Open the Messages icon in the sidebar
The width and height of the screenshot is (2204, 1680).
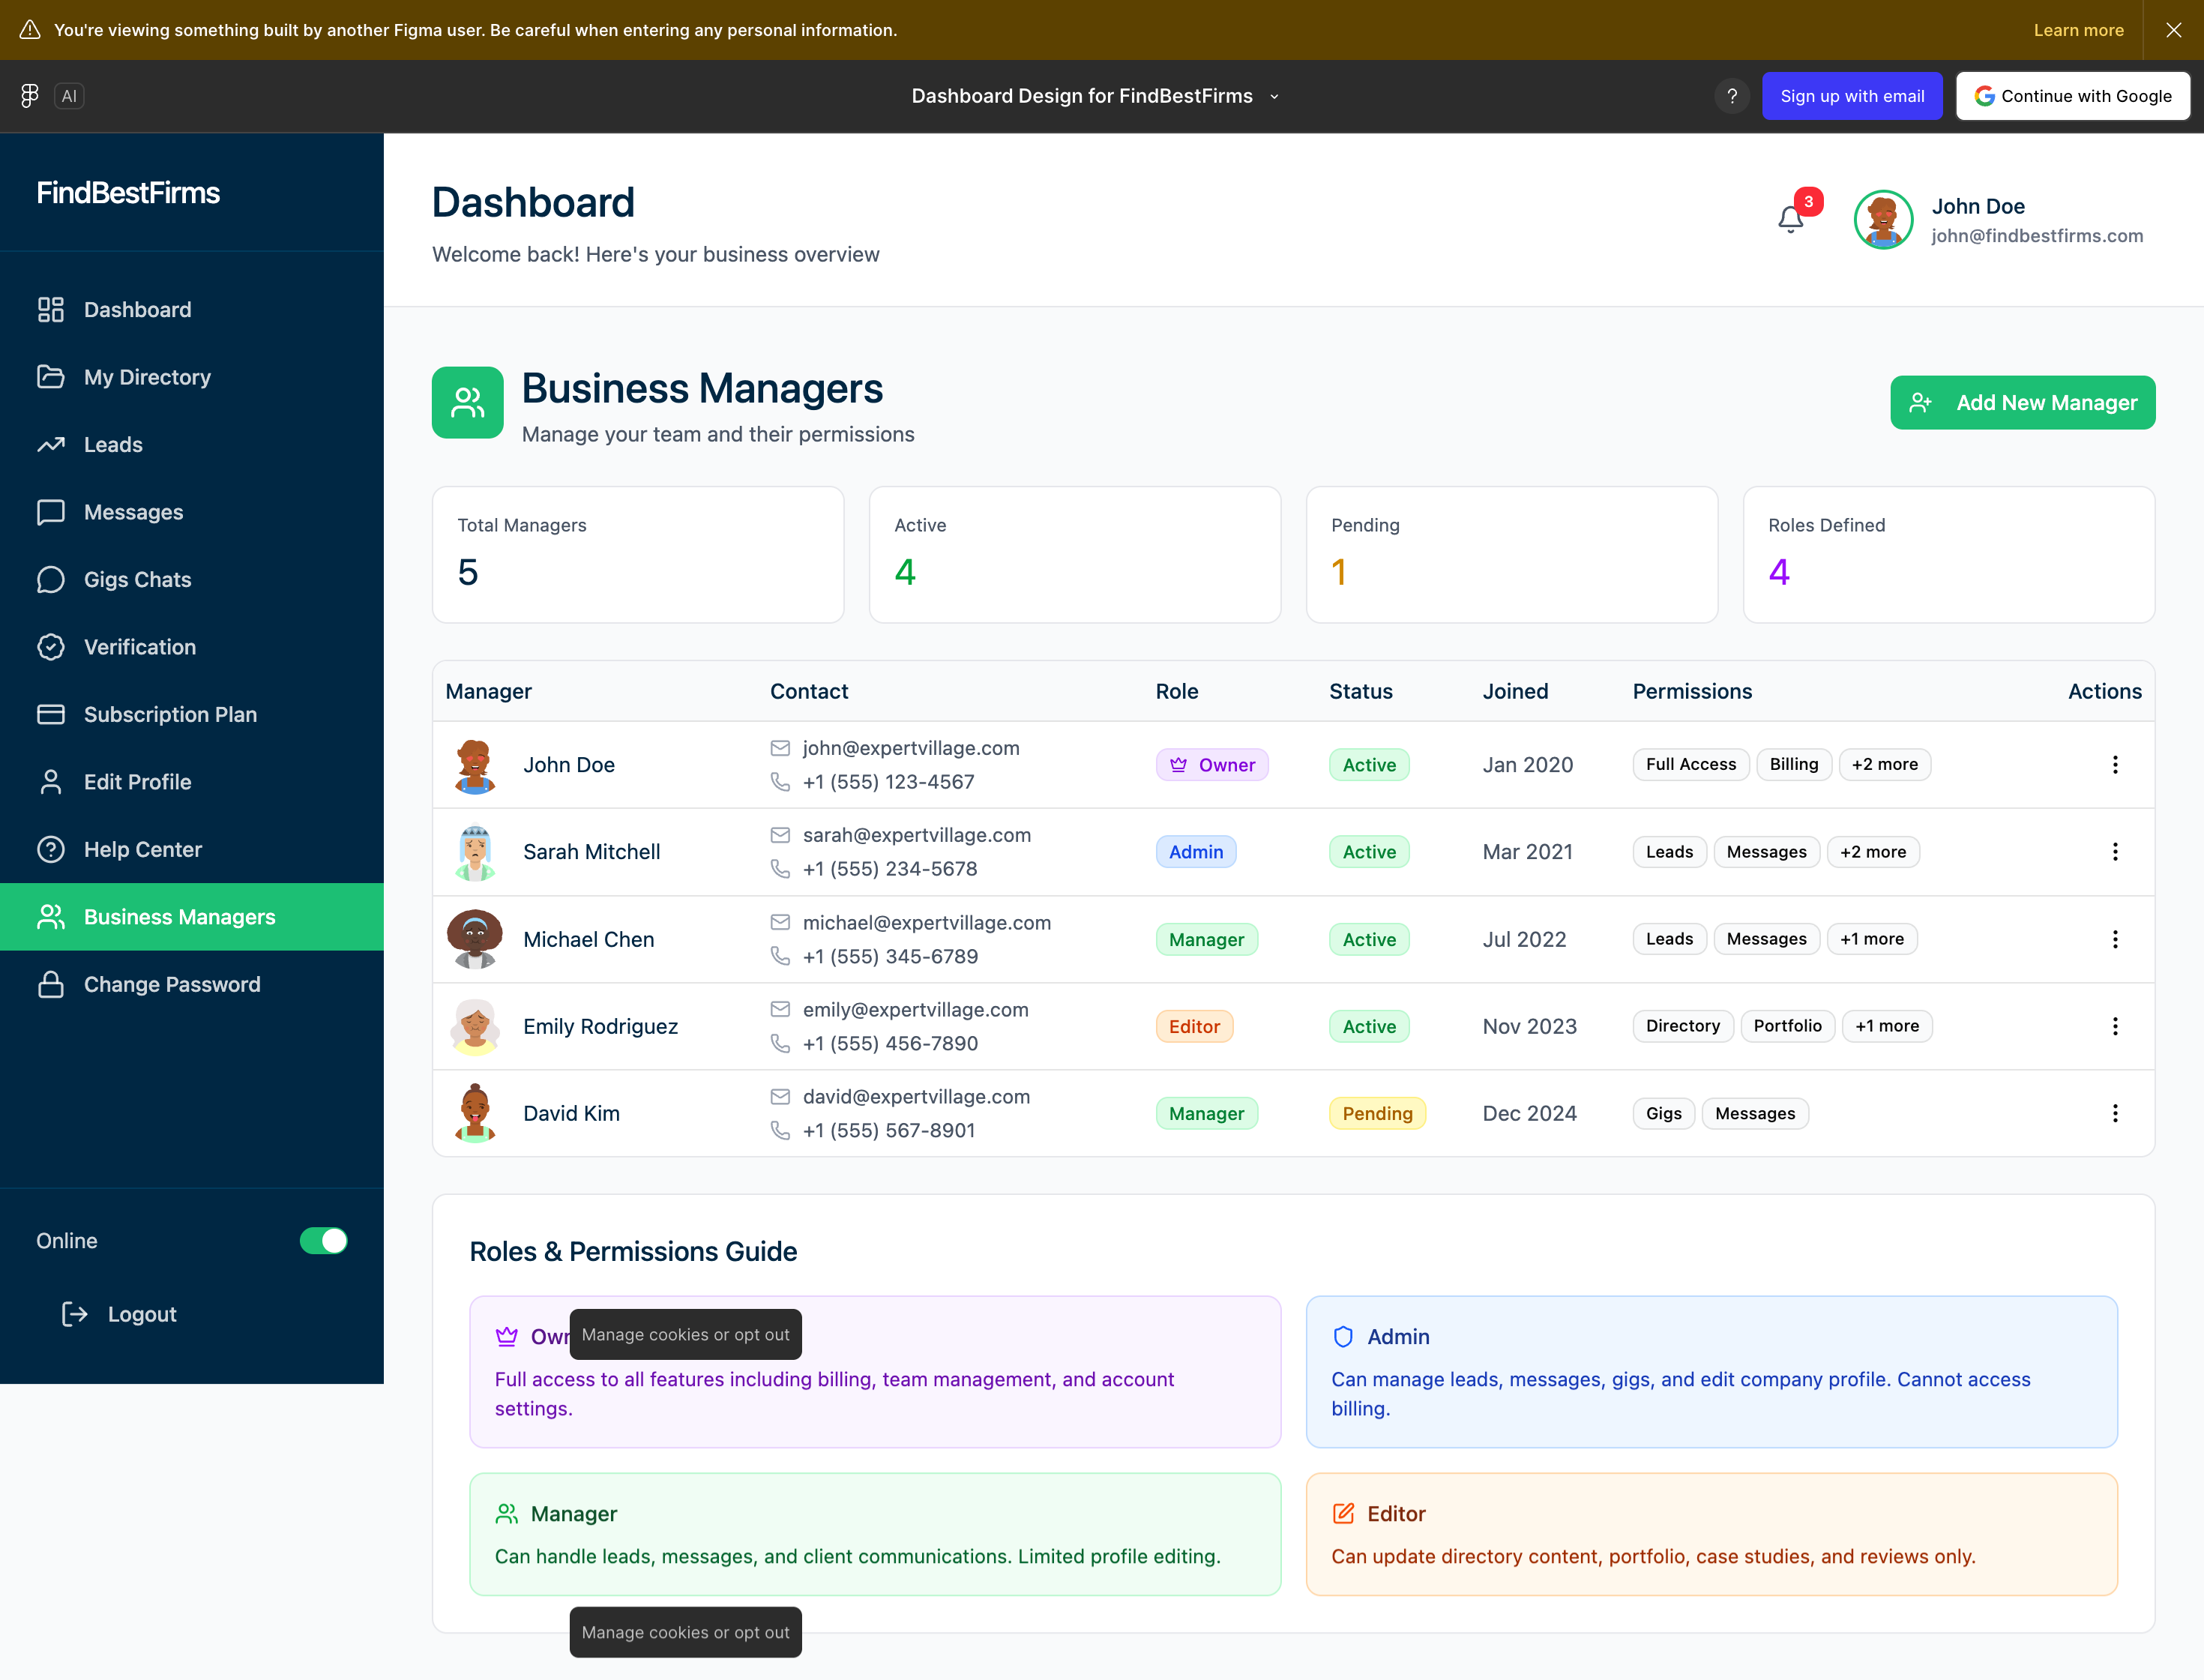[52, 511]
